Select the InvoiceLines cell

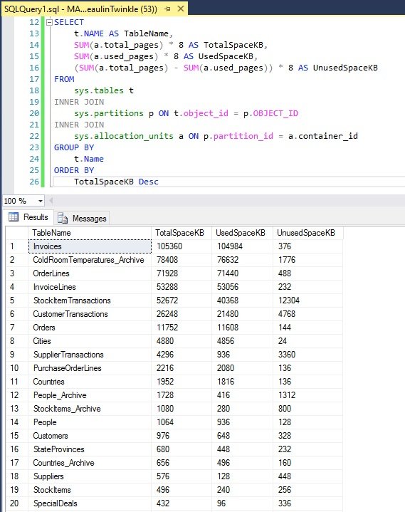[90, 287]
